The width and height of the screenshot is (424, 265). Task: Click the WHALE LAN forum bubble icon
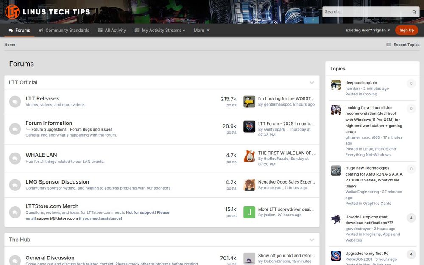[15, 158]
